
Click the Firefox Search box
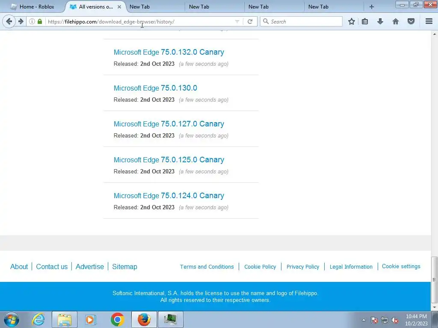[301, 21]
